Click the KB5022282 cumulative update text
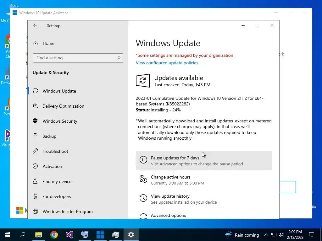 click(x=199, y=101)
